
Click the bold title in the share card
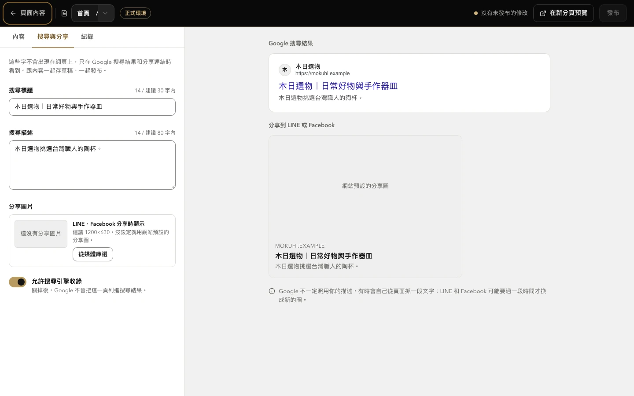coord(324,256)
